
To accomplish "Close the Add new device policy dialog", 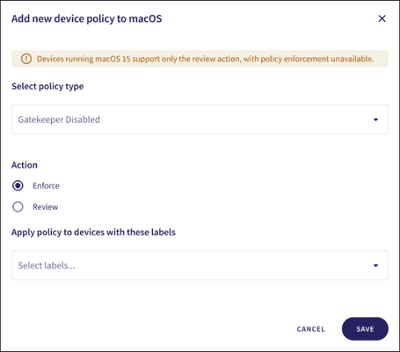I will tap(382, 18).
